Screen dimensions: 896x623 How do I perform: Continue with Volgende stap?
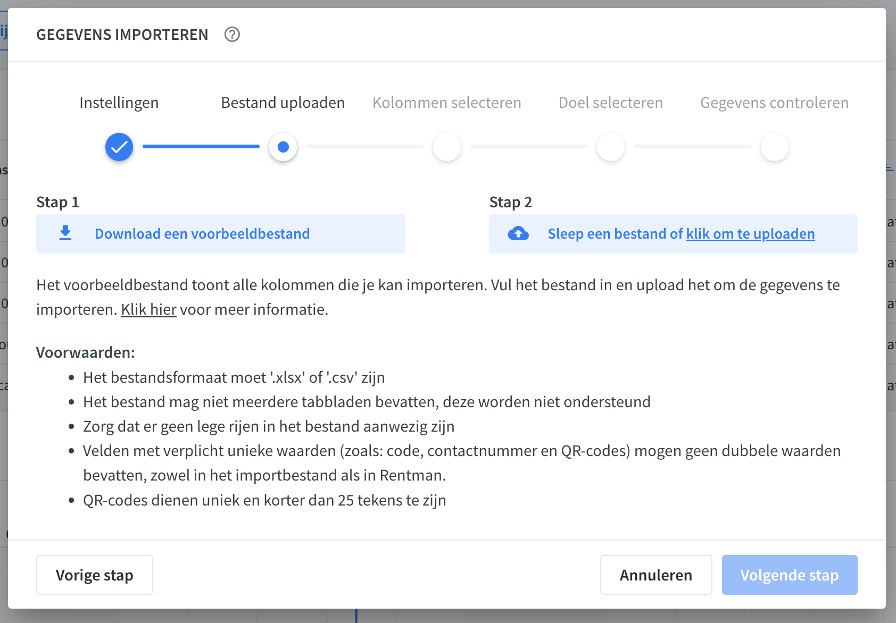click(x=790, y=575)
